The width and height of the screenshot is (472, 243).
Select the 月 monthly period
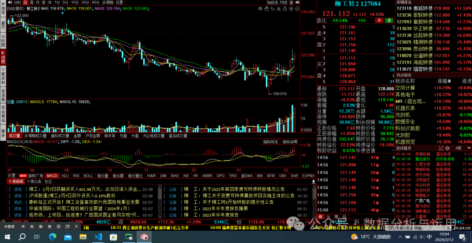pos(38,3)
